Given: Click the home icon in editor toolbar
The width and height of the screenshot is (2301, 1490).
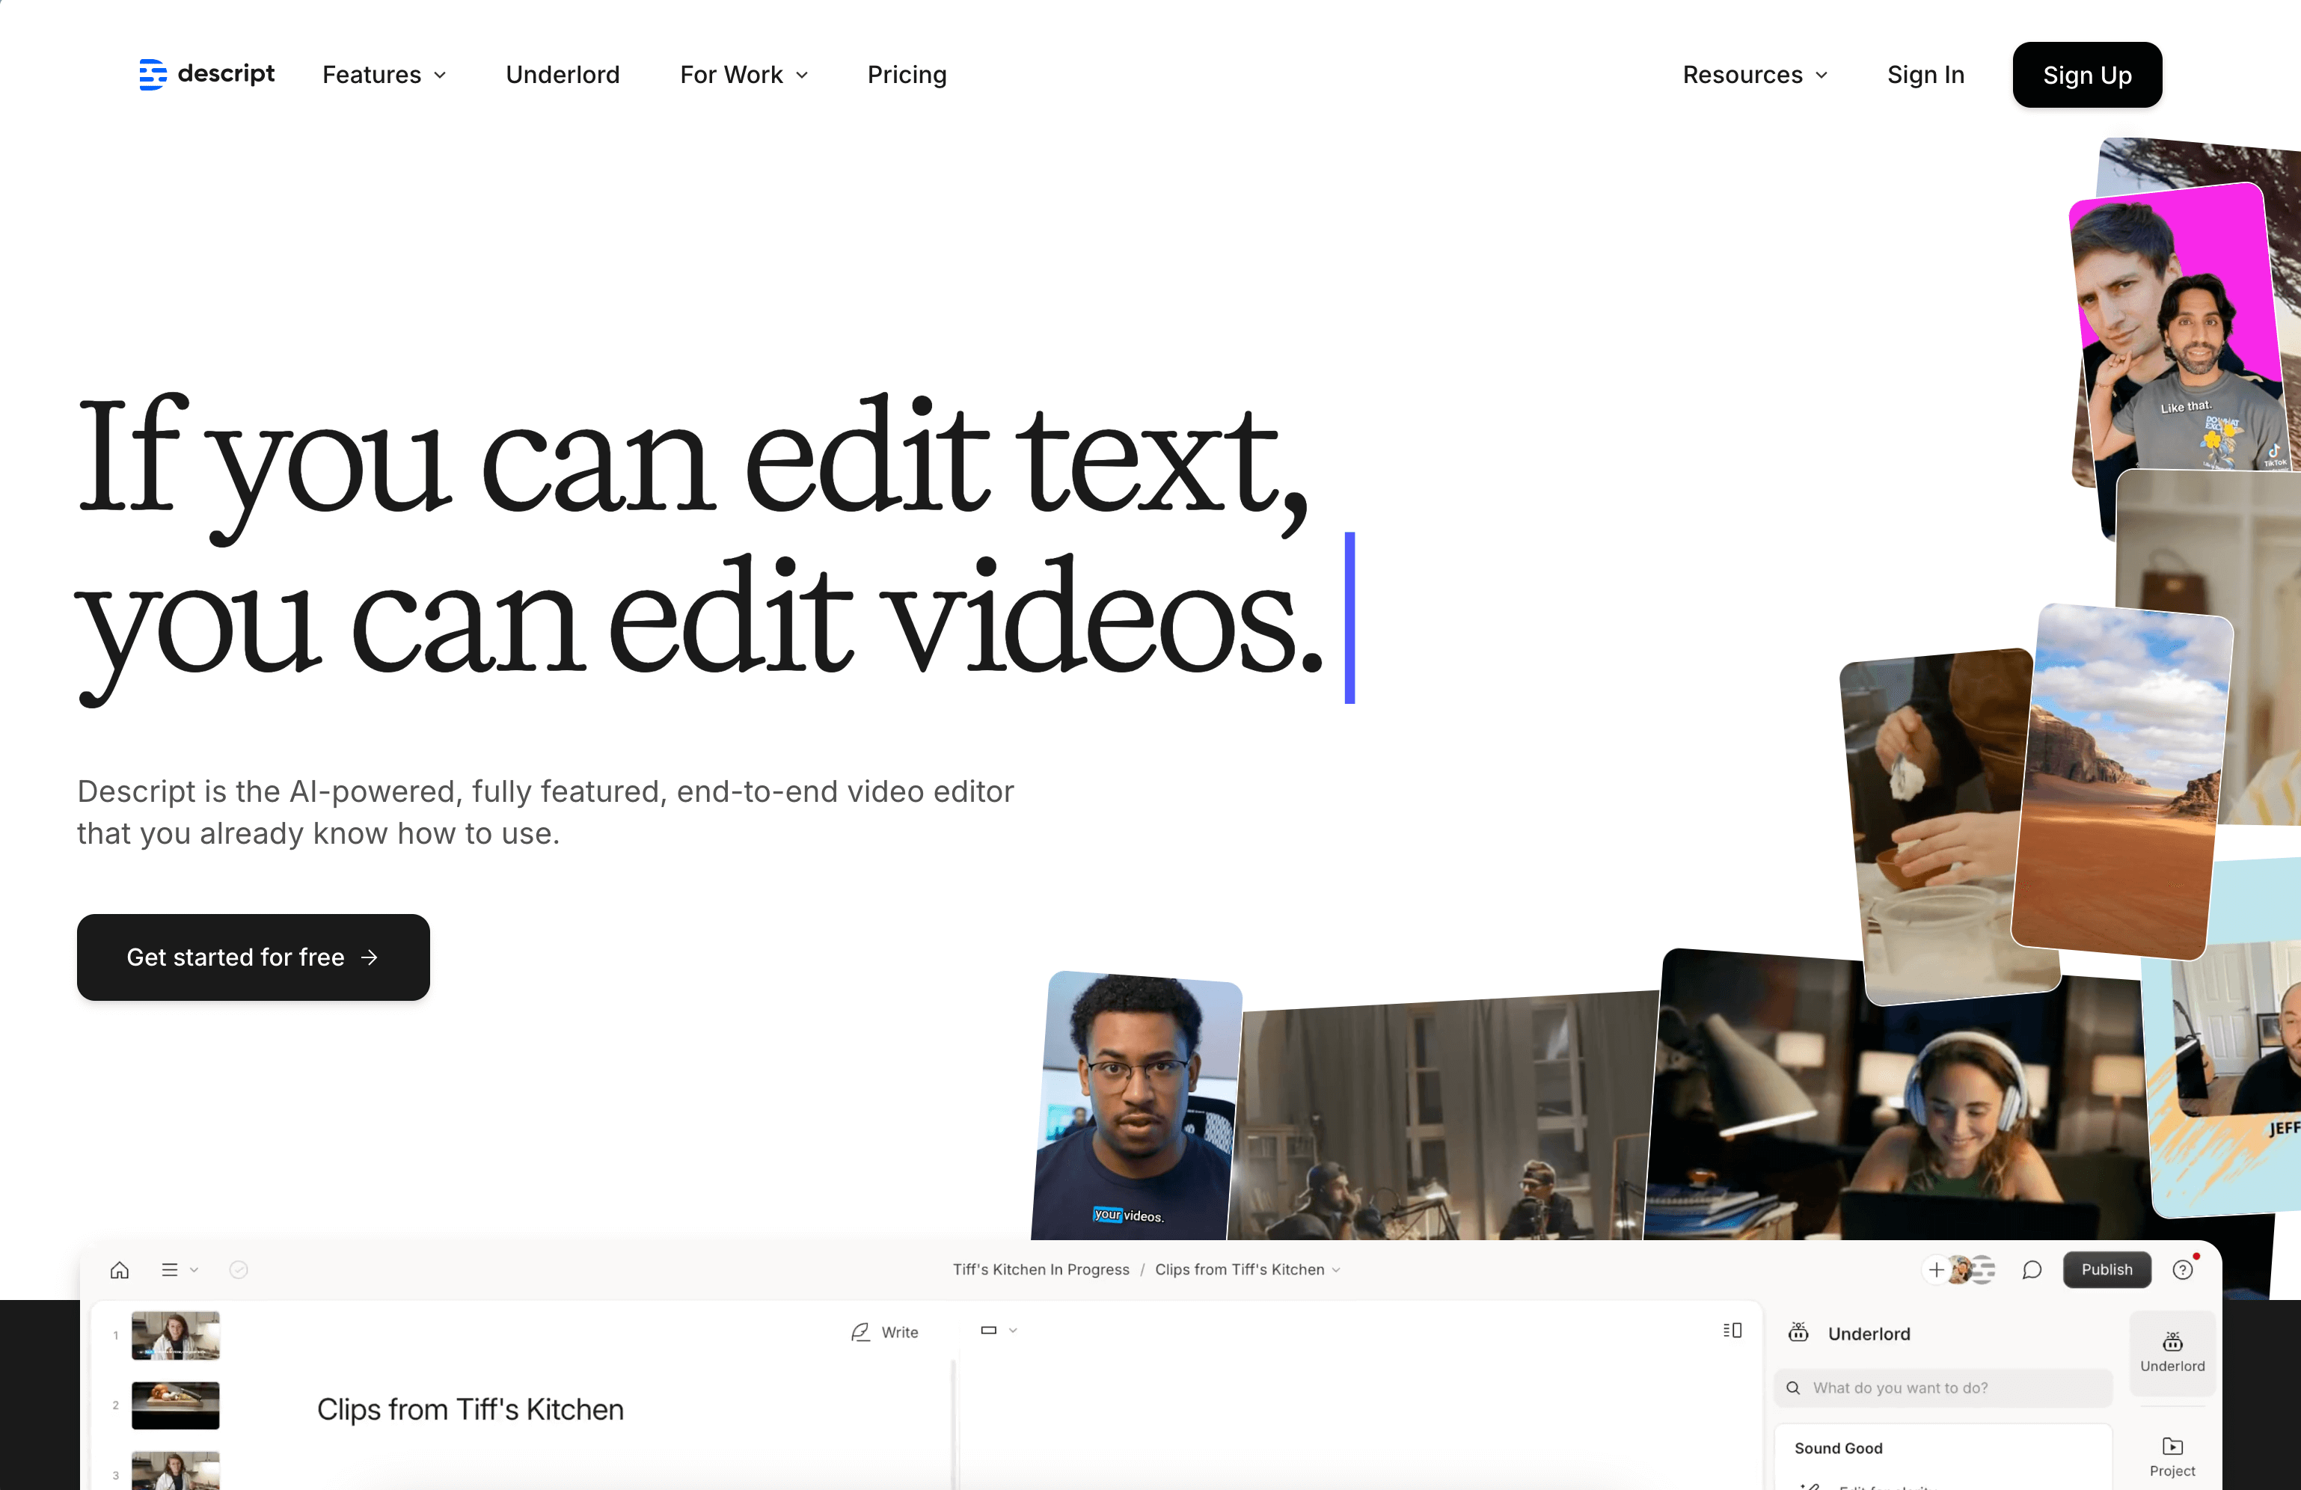Looking at the screenshot, I should (120, 1269).
